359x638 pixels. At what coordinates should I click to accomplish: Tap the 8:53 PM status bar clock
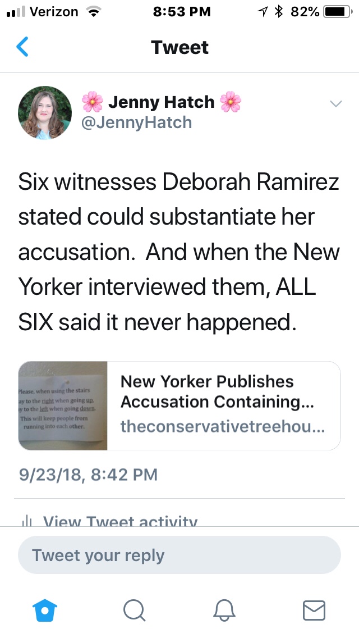pyautogui.click(x=181, y=12)
